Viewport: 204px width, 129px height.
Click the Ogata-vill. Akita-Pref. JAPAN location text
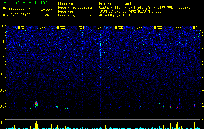point(145,7)
